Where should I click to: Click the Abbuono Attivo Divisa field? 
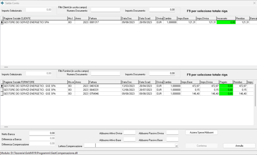pyautogui.click(x=130, y=133)
